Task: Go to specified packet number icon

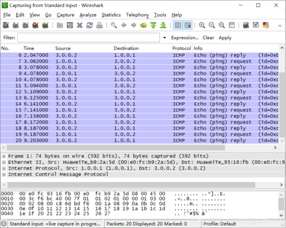Action: (143, 25)
